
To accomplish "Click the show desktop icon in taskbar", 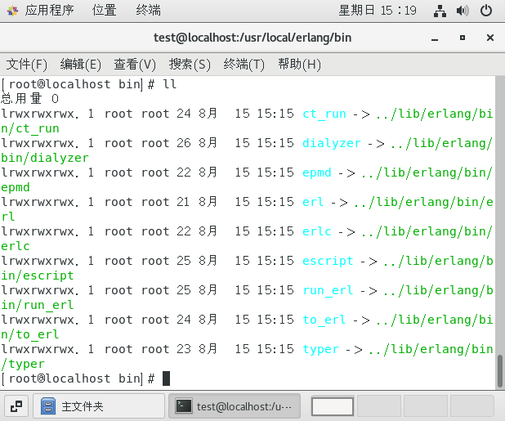I will 16,406.
